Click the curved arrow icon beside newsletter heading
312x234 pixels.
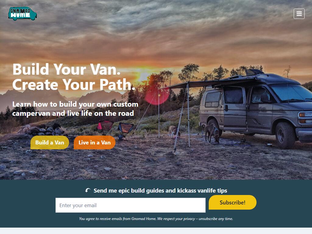(88, 190)
